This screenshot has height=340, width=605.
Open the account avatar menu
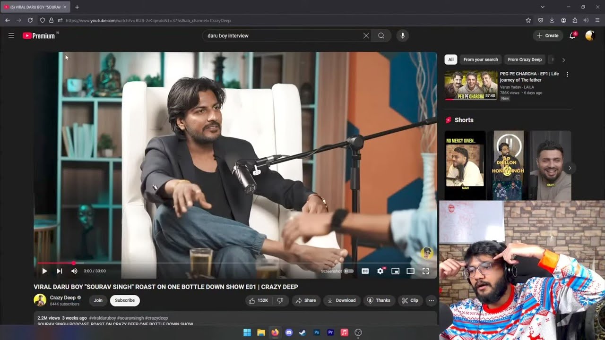pos(590,35)
